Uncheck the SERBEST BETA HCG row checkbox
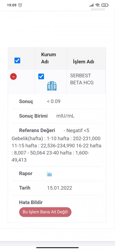The width and height of the screenshot is (115, 250). click(x=41, y=77)
